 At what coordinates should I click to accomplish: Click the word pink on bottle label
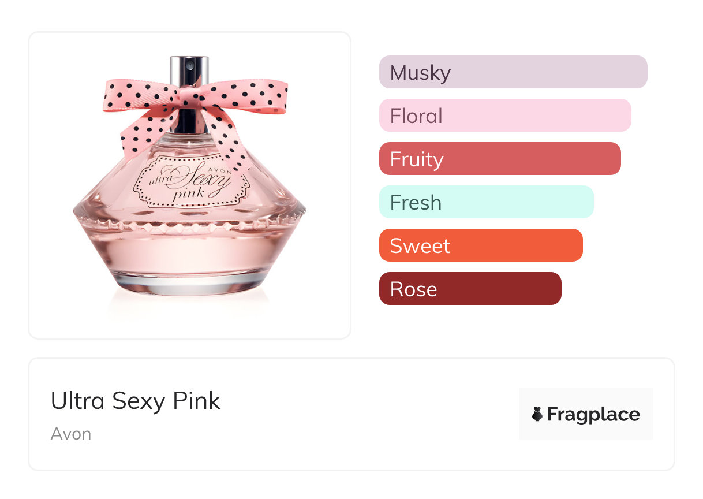(x=189, y=193)
